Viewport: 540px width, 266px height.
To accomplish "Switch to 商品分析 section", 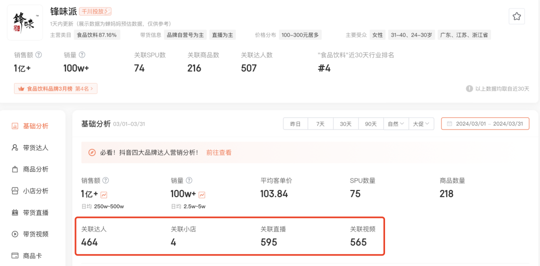I will (x=30, y=169).
